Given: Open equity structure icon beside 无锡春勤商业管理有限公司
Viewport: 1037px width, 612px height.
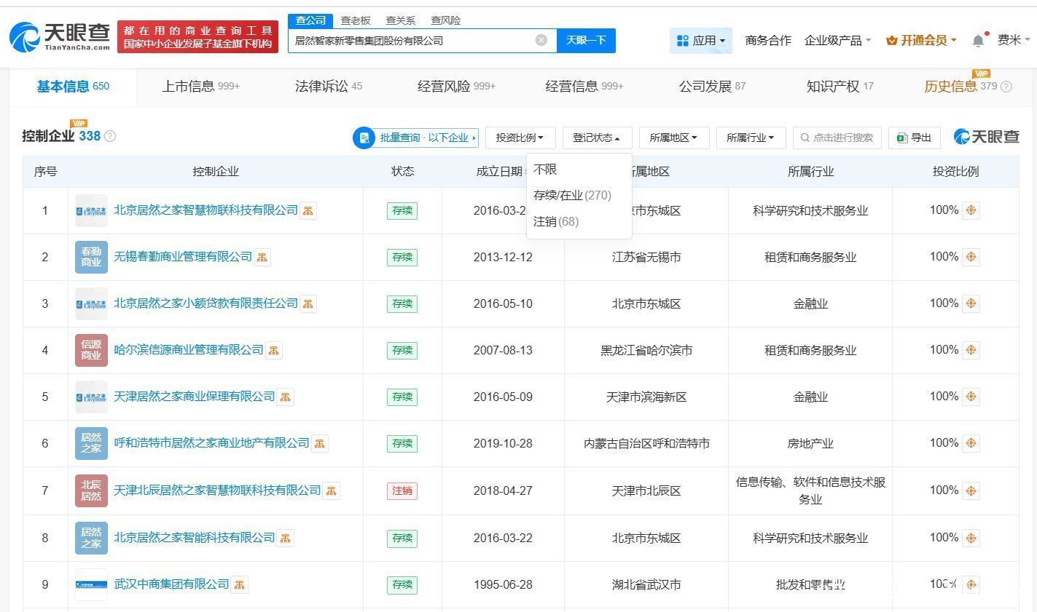Looking at the screenshot, I should [x=262, y=257].
